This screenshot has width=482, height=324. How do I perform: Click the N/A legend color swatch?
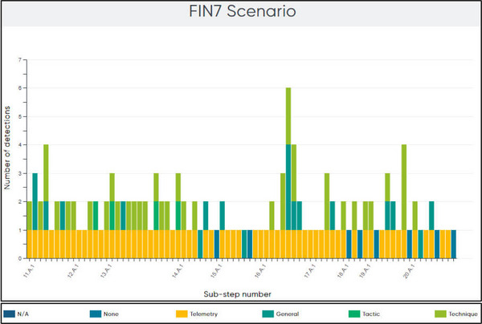[x=10, y=314]
